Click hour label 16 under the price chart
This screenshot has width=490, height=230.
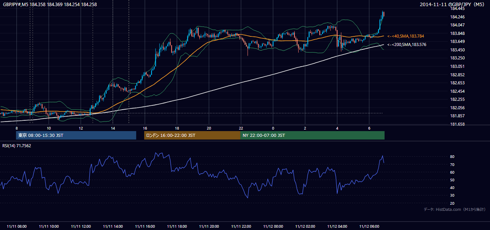(x=145, y=128)
